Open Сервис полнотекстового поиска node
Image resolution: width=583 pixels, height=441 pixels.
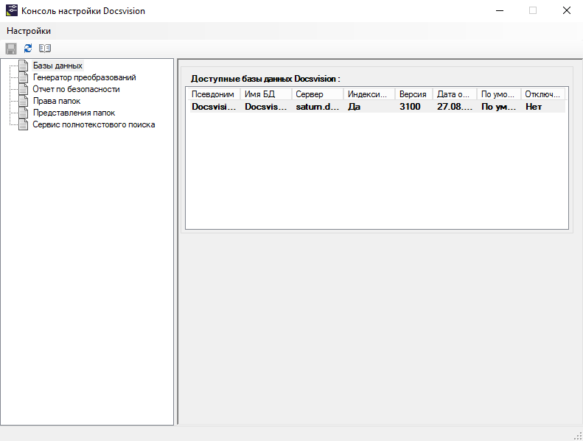tap(94, 124)
